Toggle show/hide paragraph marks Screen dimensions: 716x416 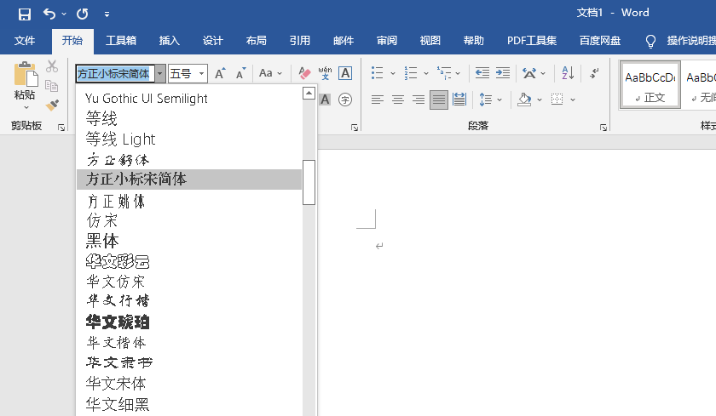594,73
